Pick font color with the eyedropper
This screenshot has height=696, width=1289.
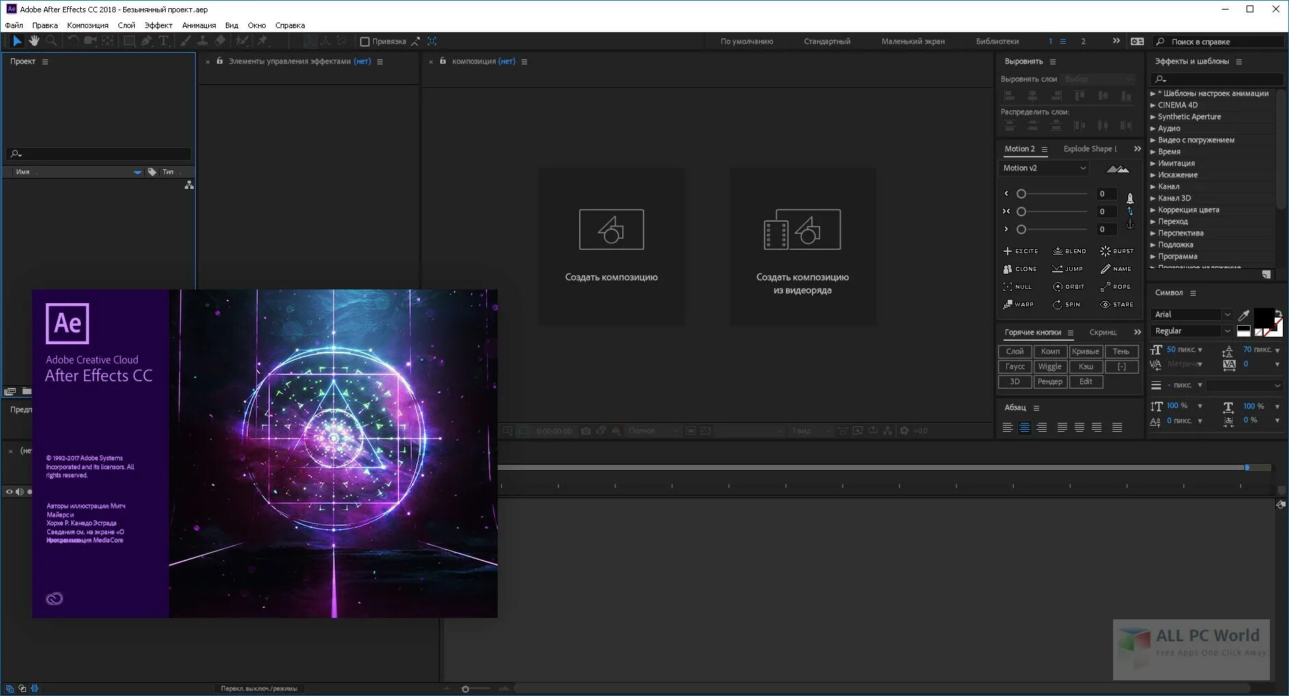[x=1244, y=315]
